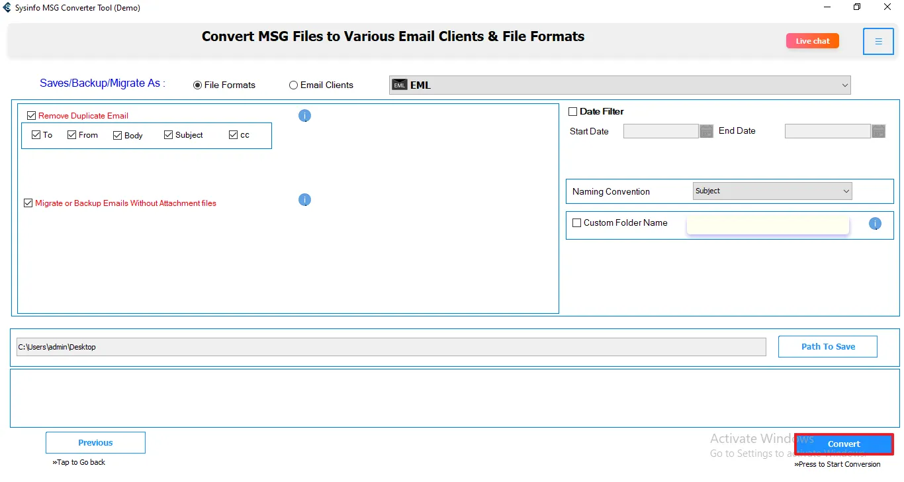
Task: Enable the Date Filter checkbox
Action: (x=573, y=112)
